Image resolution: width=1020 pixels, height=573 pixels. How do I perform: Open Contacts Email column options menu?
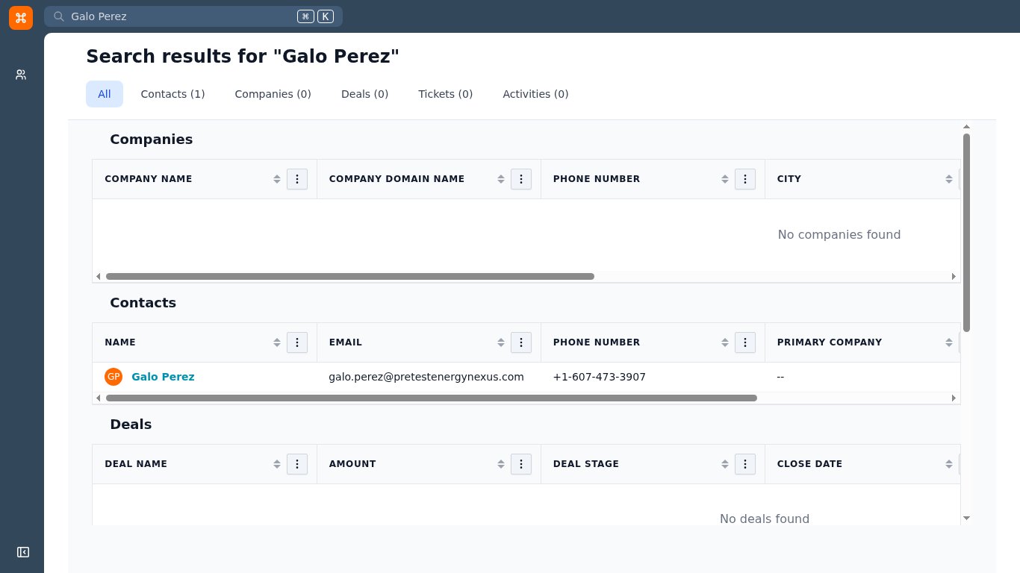click(x=521, y=342)
